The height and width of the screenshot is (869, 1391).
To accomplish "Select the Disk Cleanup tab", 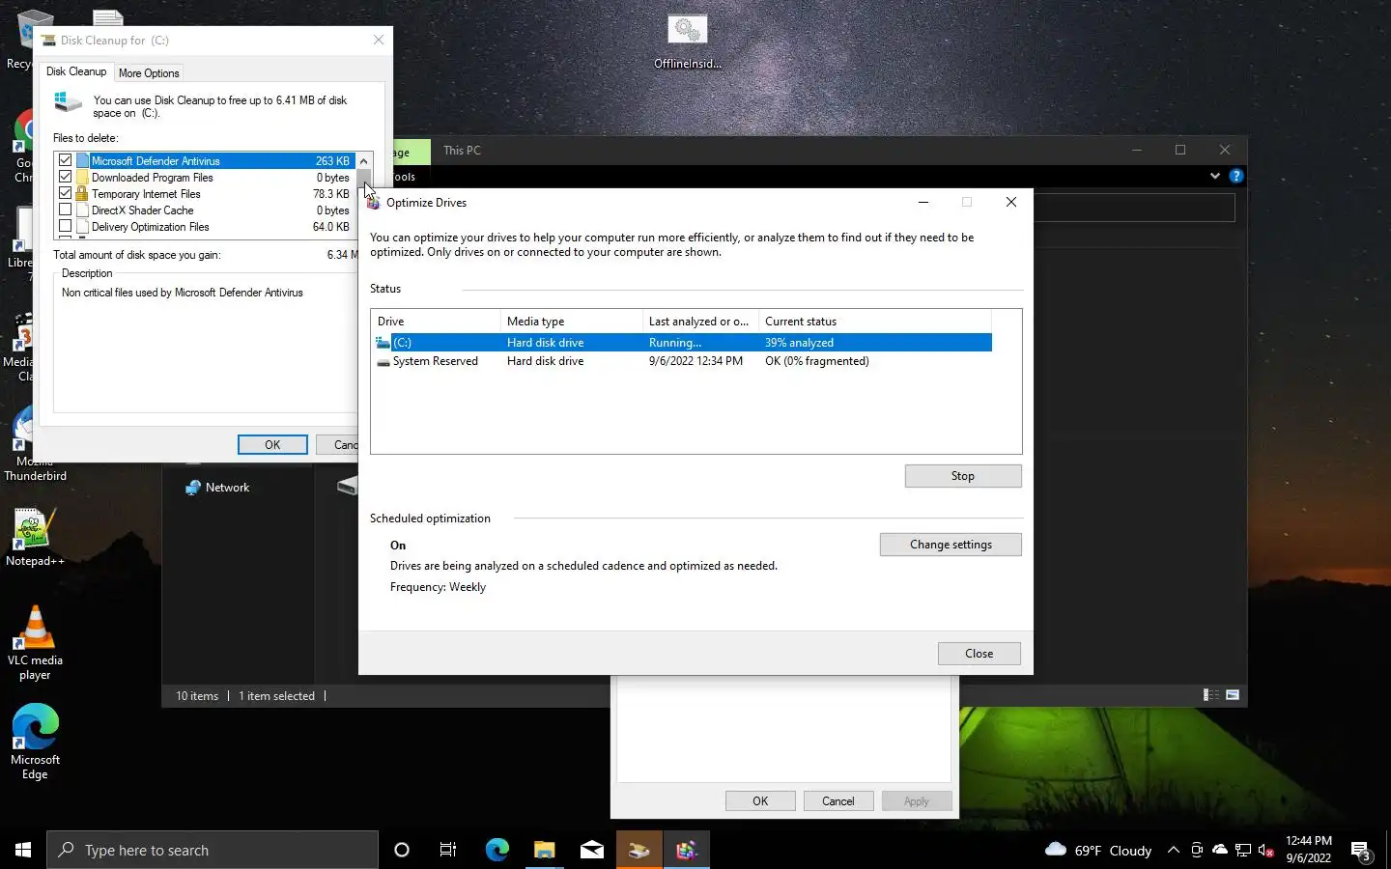I will (x=76, y=71).
